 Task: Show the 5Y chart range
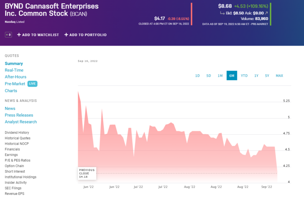point(267,76)
